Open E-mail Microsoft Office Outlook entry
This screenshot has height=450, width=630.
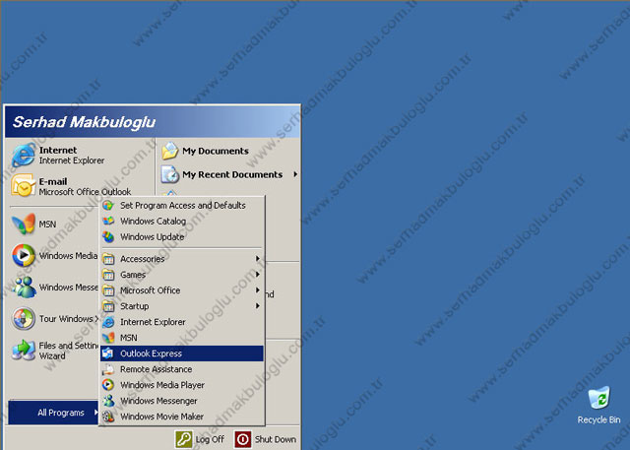(x=81, y=186)
